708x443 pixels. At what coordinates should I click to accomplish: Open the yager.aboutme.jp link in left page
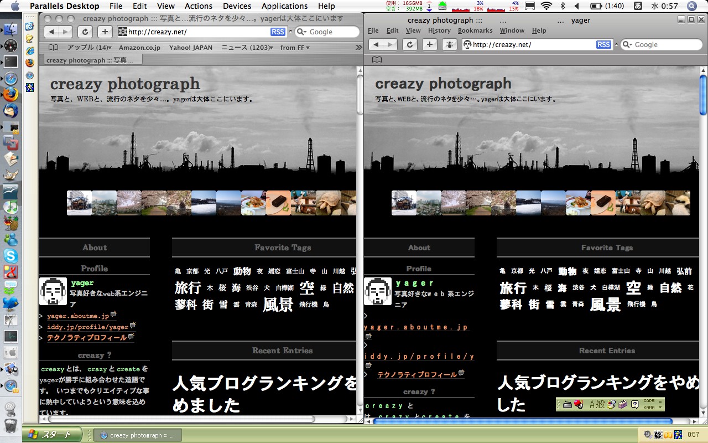tap(78, 316)
